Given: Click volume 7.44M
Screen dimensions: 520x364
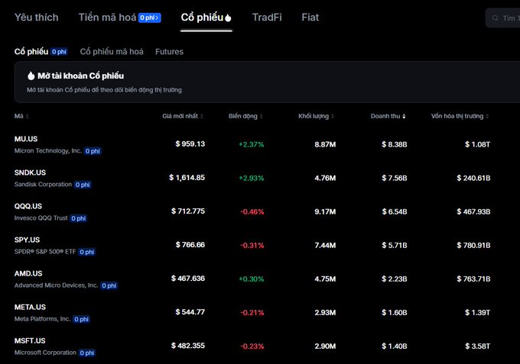Looking at the screenshot, I should pos(325,246).
